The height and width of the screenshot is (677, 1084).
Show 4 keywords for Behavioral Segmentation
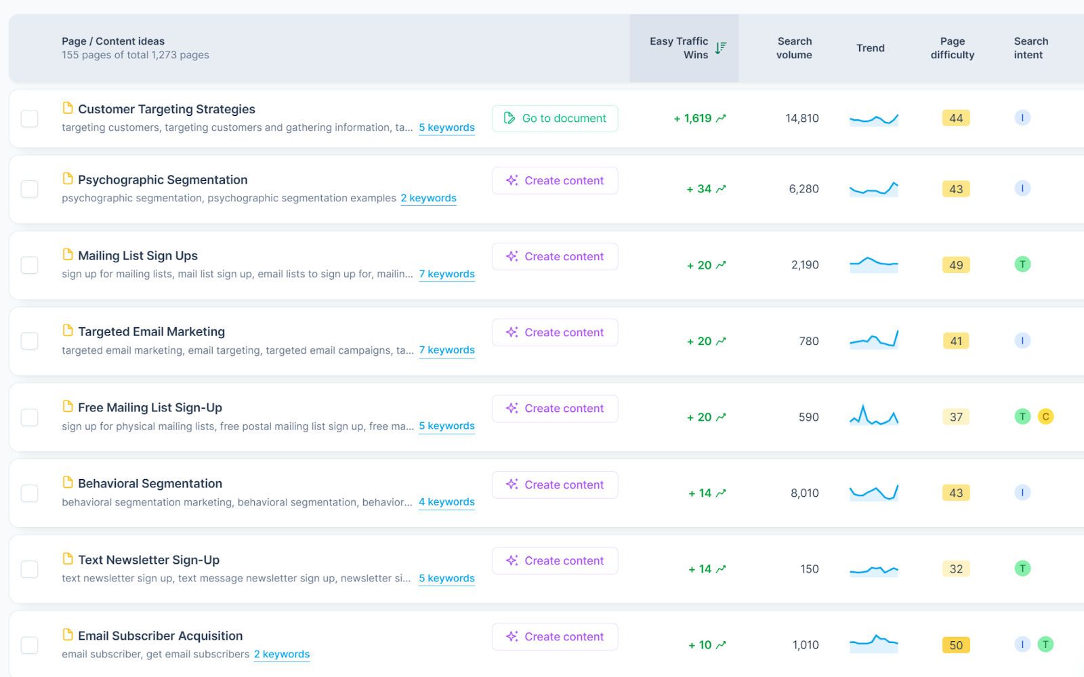tap(446, 501)
